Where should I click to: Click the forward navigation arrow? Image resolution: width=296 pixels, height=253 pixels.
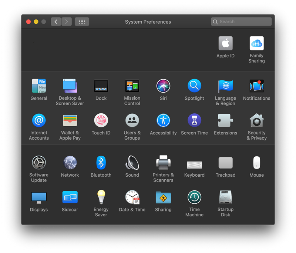click(67, 22)
